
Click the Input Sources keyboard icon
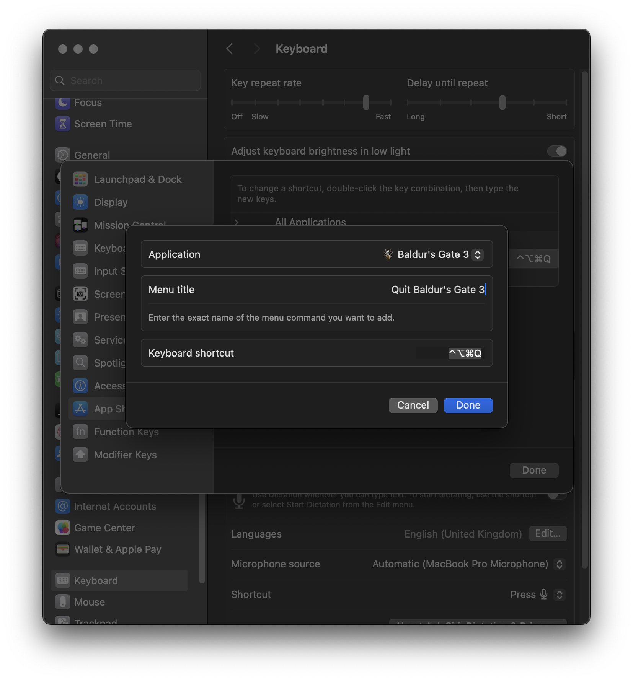(x=80, y=271)
